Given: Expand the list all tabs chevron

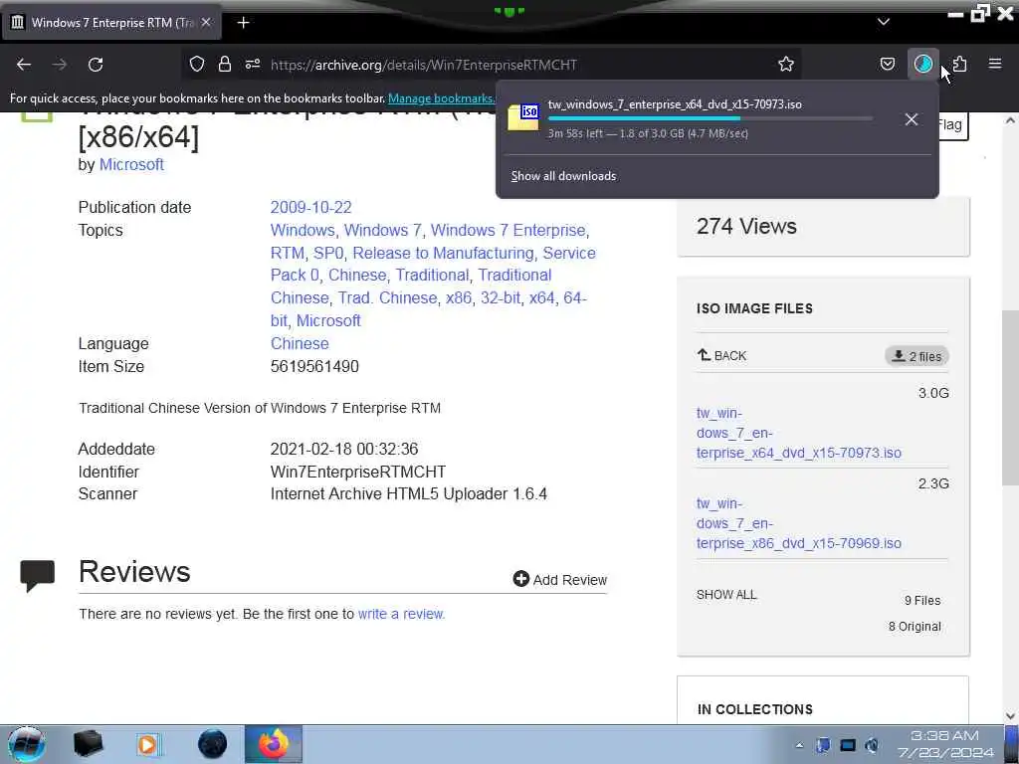Looking at the screenshot, I should [x=884, y=22].
